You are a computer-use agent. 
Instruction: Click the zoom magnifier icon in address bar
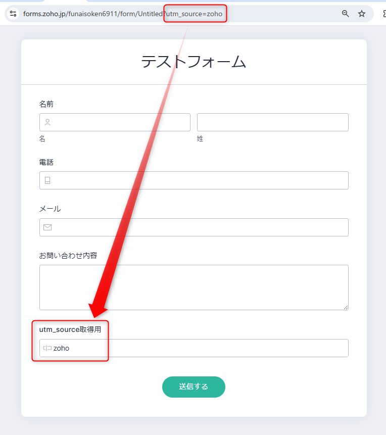pos(346,14)
